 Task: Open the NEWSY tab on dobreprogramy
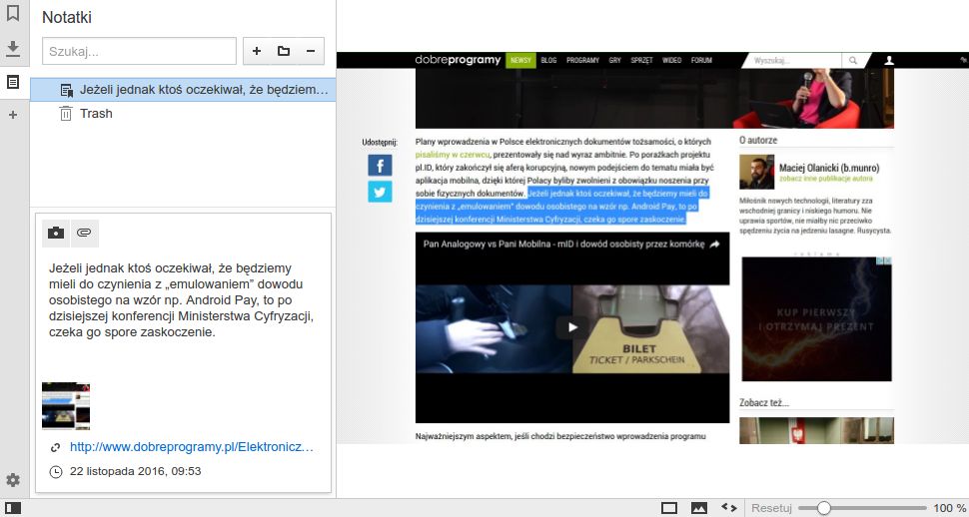pos(520,60)
